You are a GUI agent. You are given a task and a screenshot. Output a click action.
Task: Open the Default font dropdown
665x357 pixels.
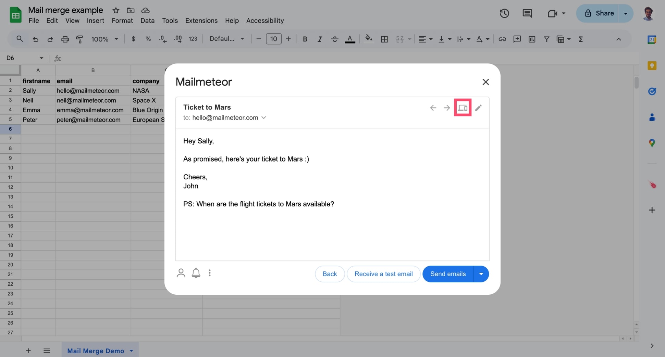coord(227,39)
